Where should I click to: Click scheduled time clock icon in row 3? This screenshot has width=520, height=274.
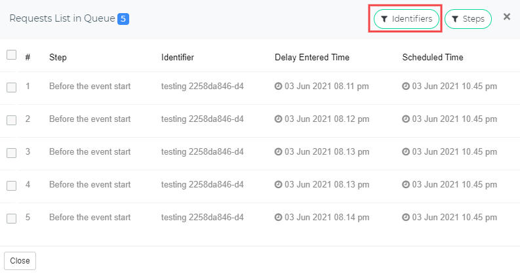(406, 151)
